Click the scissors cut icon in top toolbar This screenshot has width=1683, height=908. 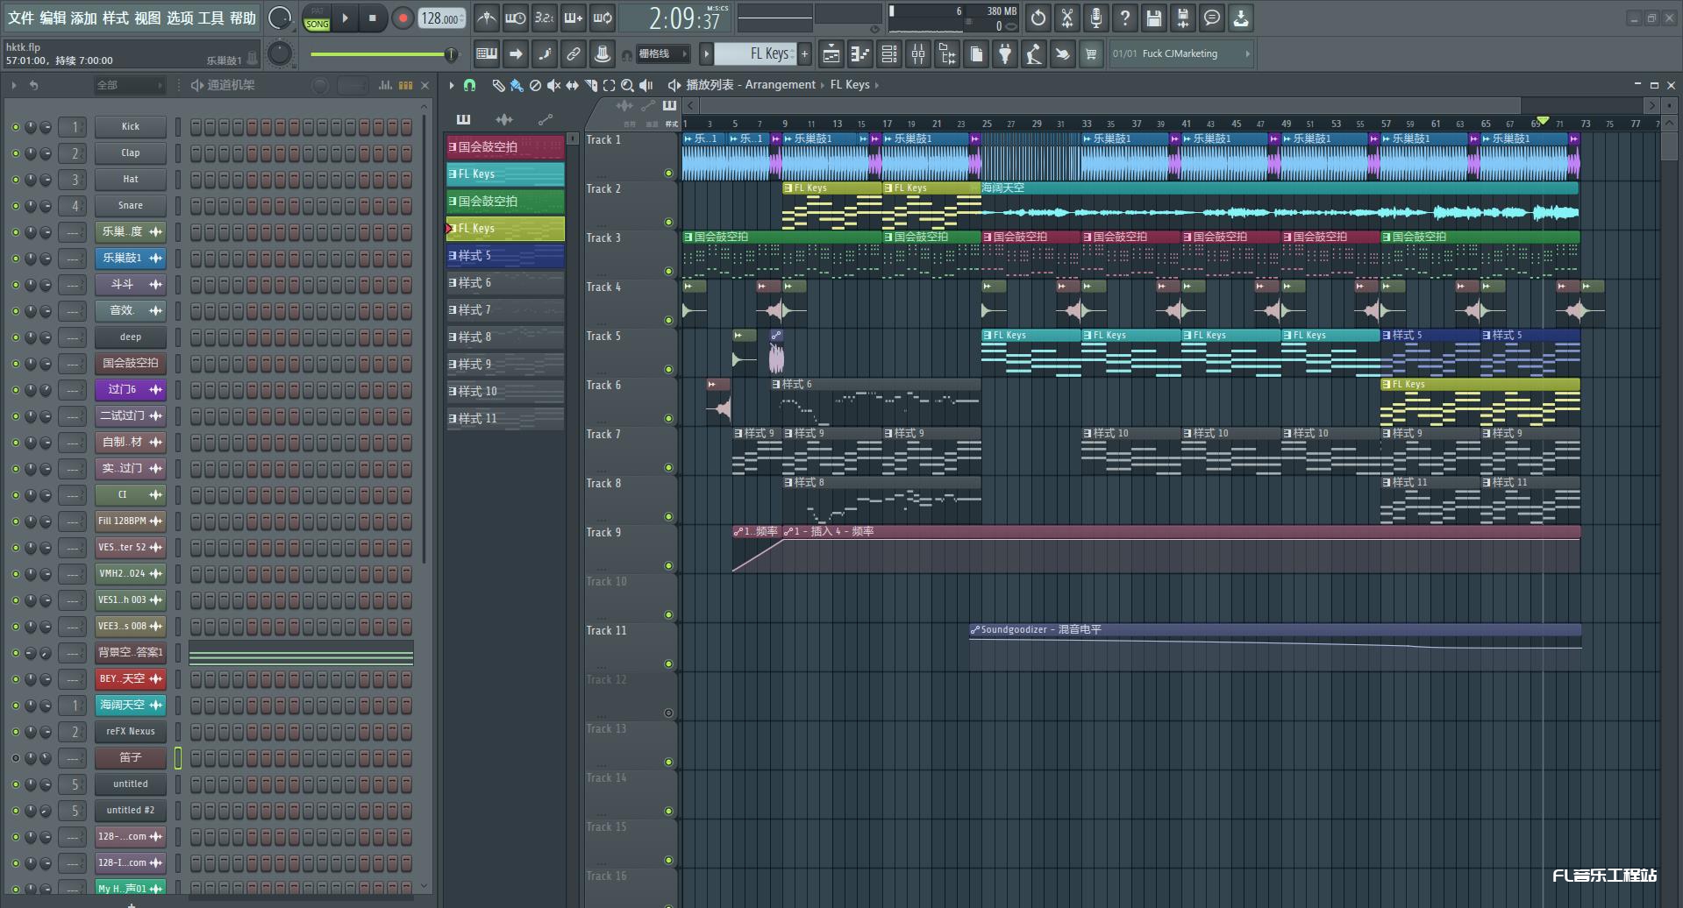tap(1067, 18)
